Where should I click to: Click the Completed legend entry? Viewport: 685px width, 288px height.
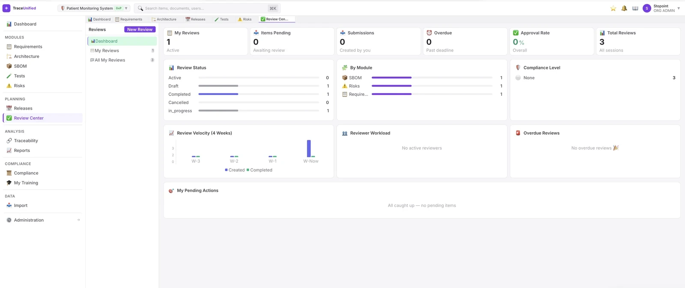click(x=259, y=170)
